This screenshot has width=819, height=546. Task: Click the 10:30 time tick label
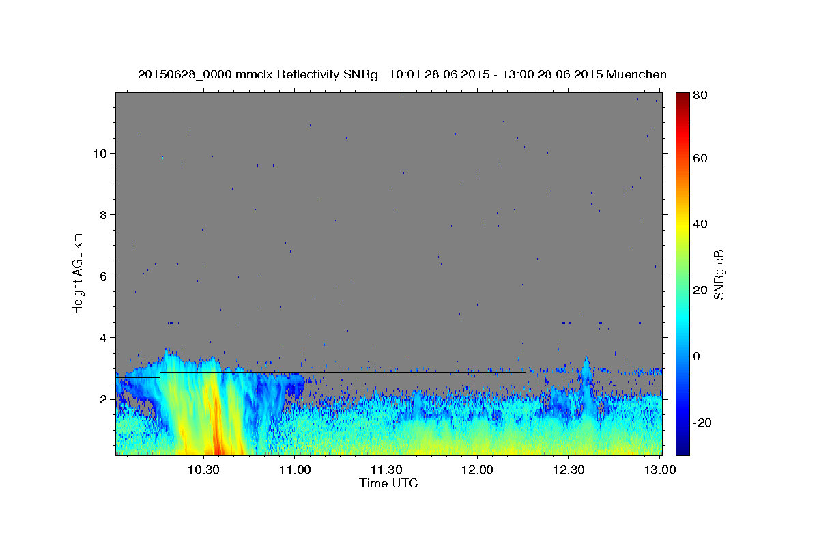tap(203, 470)
